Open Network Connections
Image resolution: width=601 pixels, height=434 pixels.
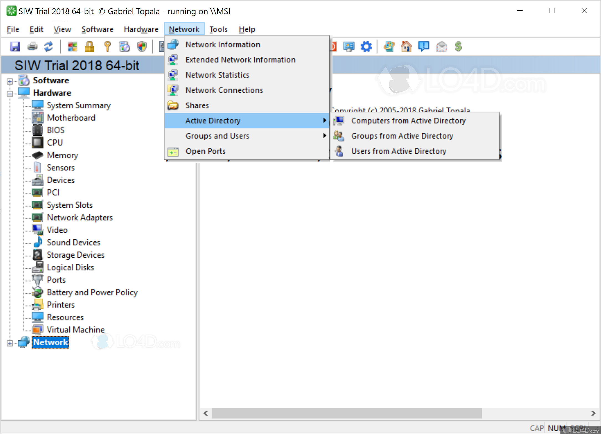click(224, 90)
